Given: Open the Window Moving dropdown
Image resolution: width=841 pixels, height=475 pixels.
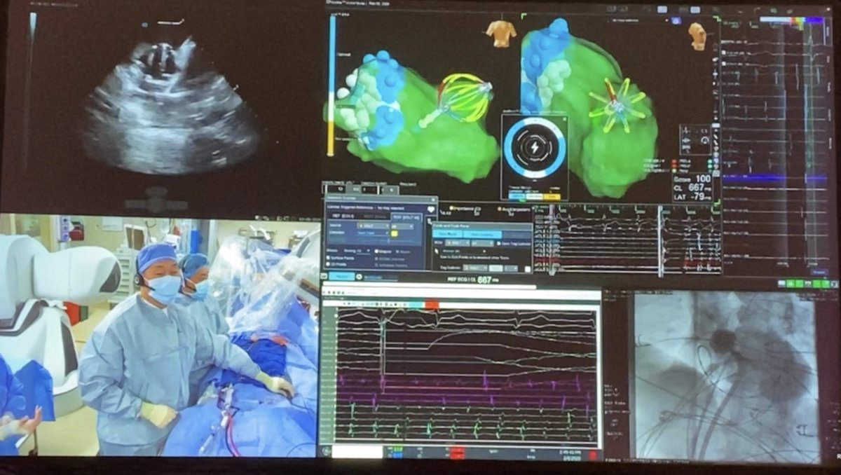Looking at the screenshot, I should pyautogui.click(x=364, y=252).
